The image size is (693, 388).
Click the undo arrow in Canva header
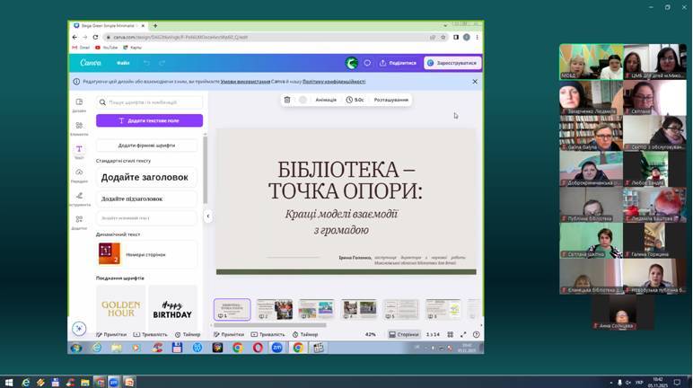[x=145, y=63]
